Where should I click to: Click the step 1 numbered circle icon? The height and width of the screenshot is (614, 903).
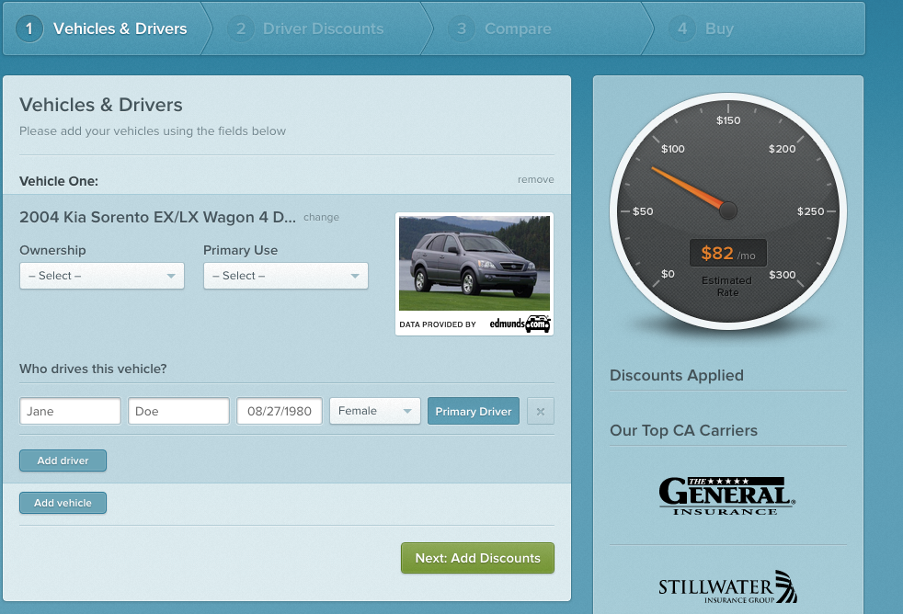(x=29, y=28)
